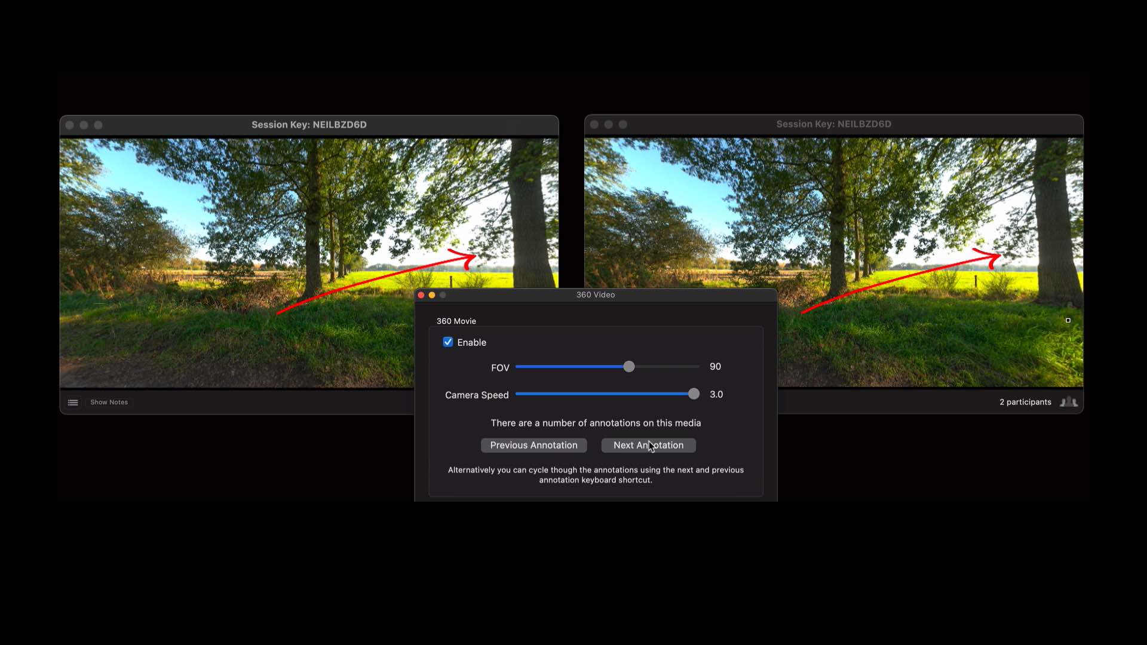The width and height of the screenshot is (1147, 645).
Task: Click the FOV value 90
Action: click(715, 367)
